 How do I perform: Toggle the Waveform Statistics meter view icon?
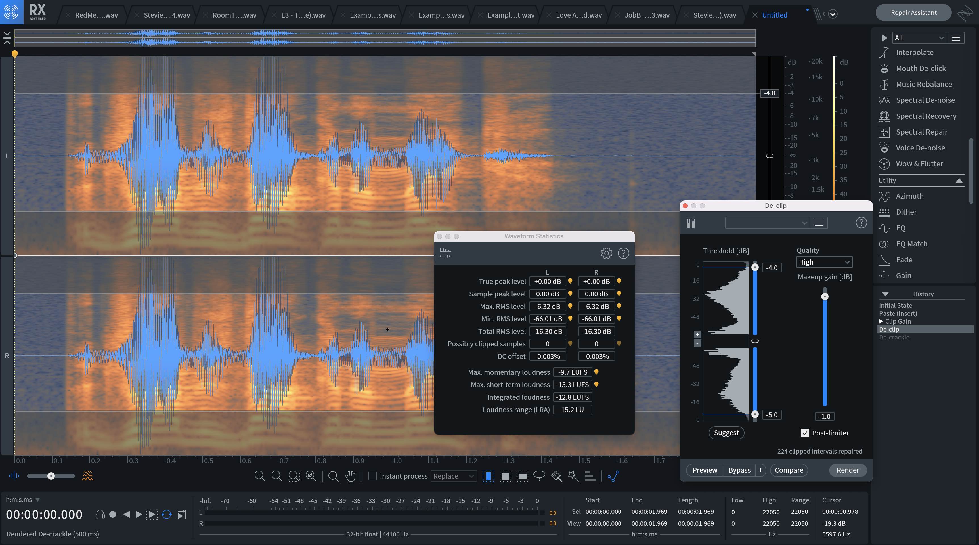point(445,253)
